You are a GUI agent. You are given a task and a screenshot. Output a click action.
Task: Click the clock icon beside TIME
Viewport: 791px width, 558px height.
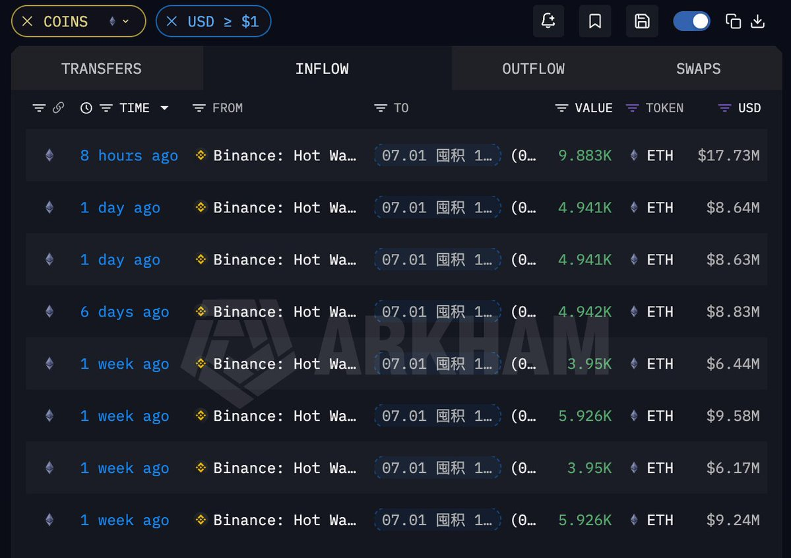[86, 108]
